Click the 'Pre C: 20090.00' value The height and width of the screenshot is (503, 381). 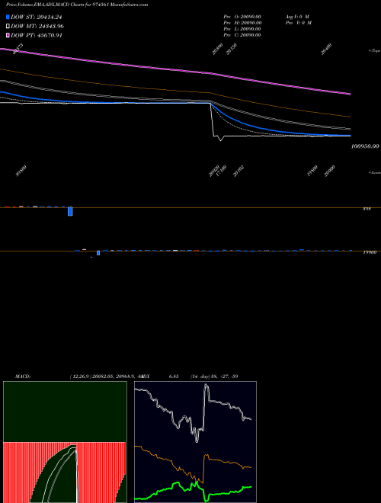[x=242, y=35]
